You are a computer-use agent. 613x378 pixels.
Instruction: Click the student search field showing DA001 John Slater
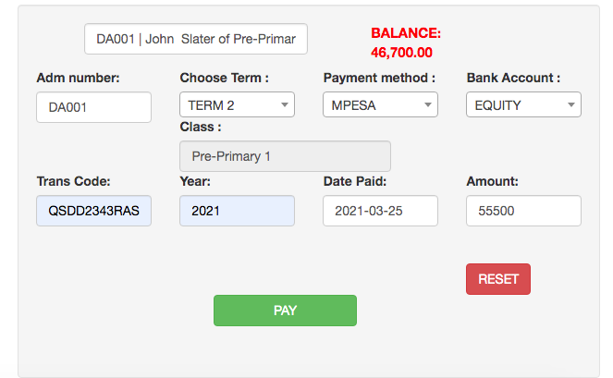(195, 39)
